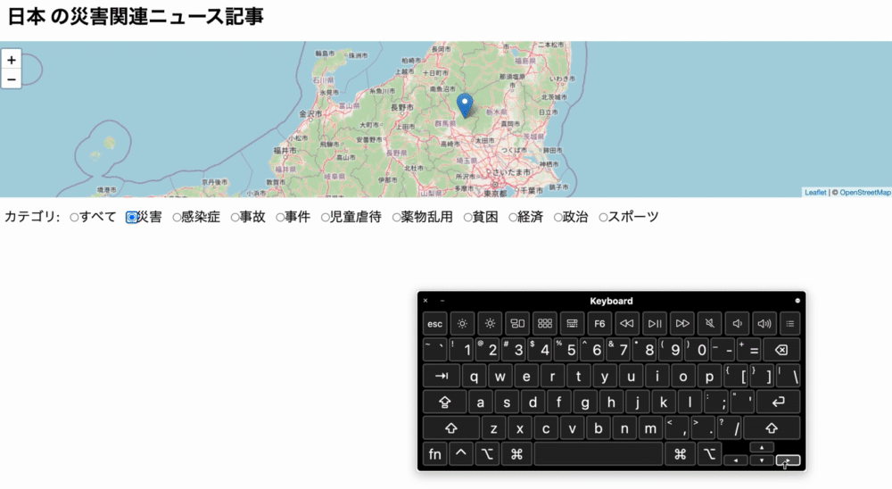Tap the right option key
The width and height of the screenshot is (892, 489).
[x=709, y=453]
